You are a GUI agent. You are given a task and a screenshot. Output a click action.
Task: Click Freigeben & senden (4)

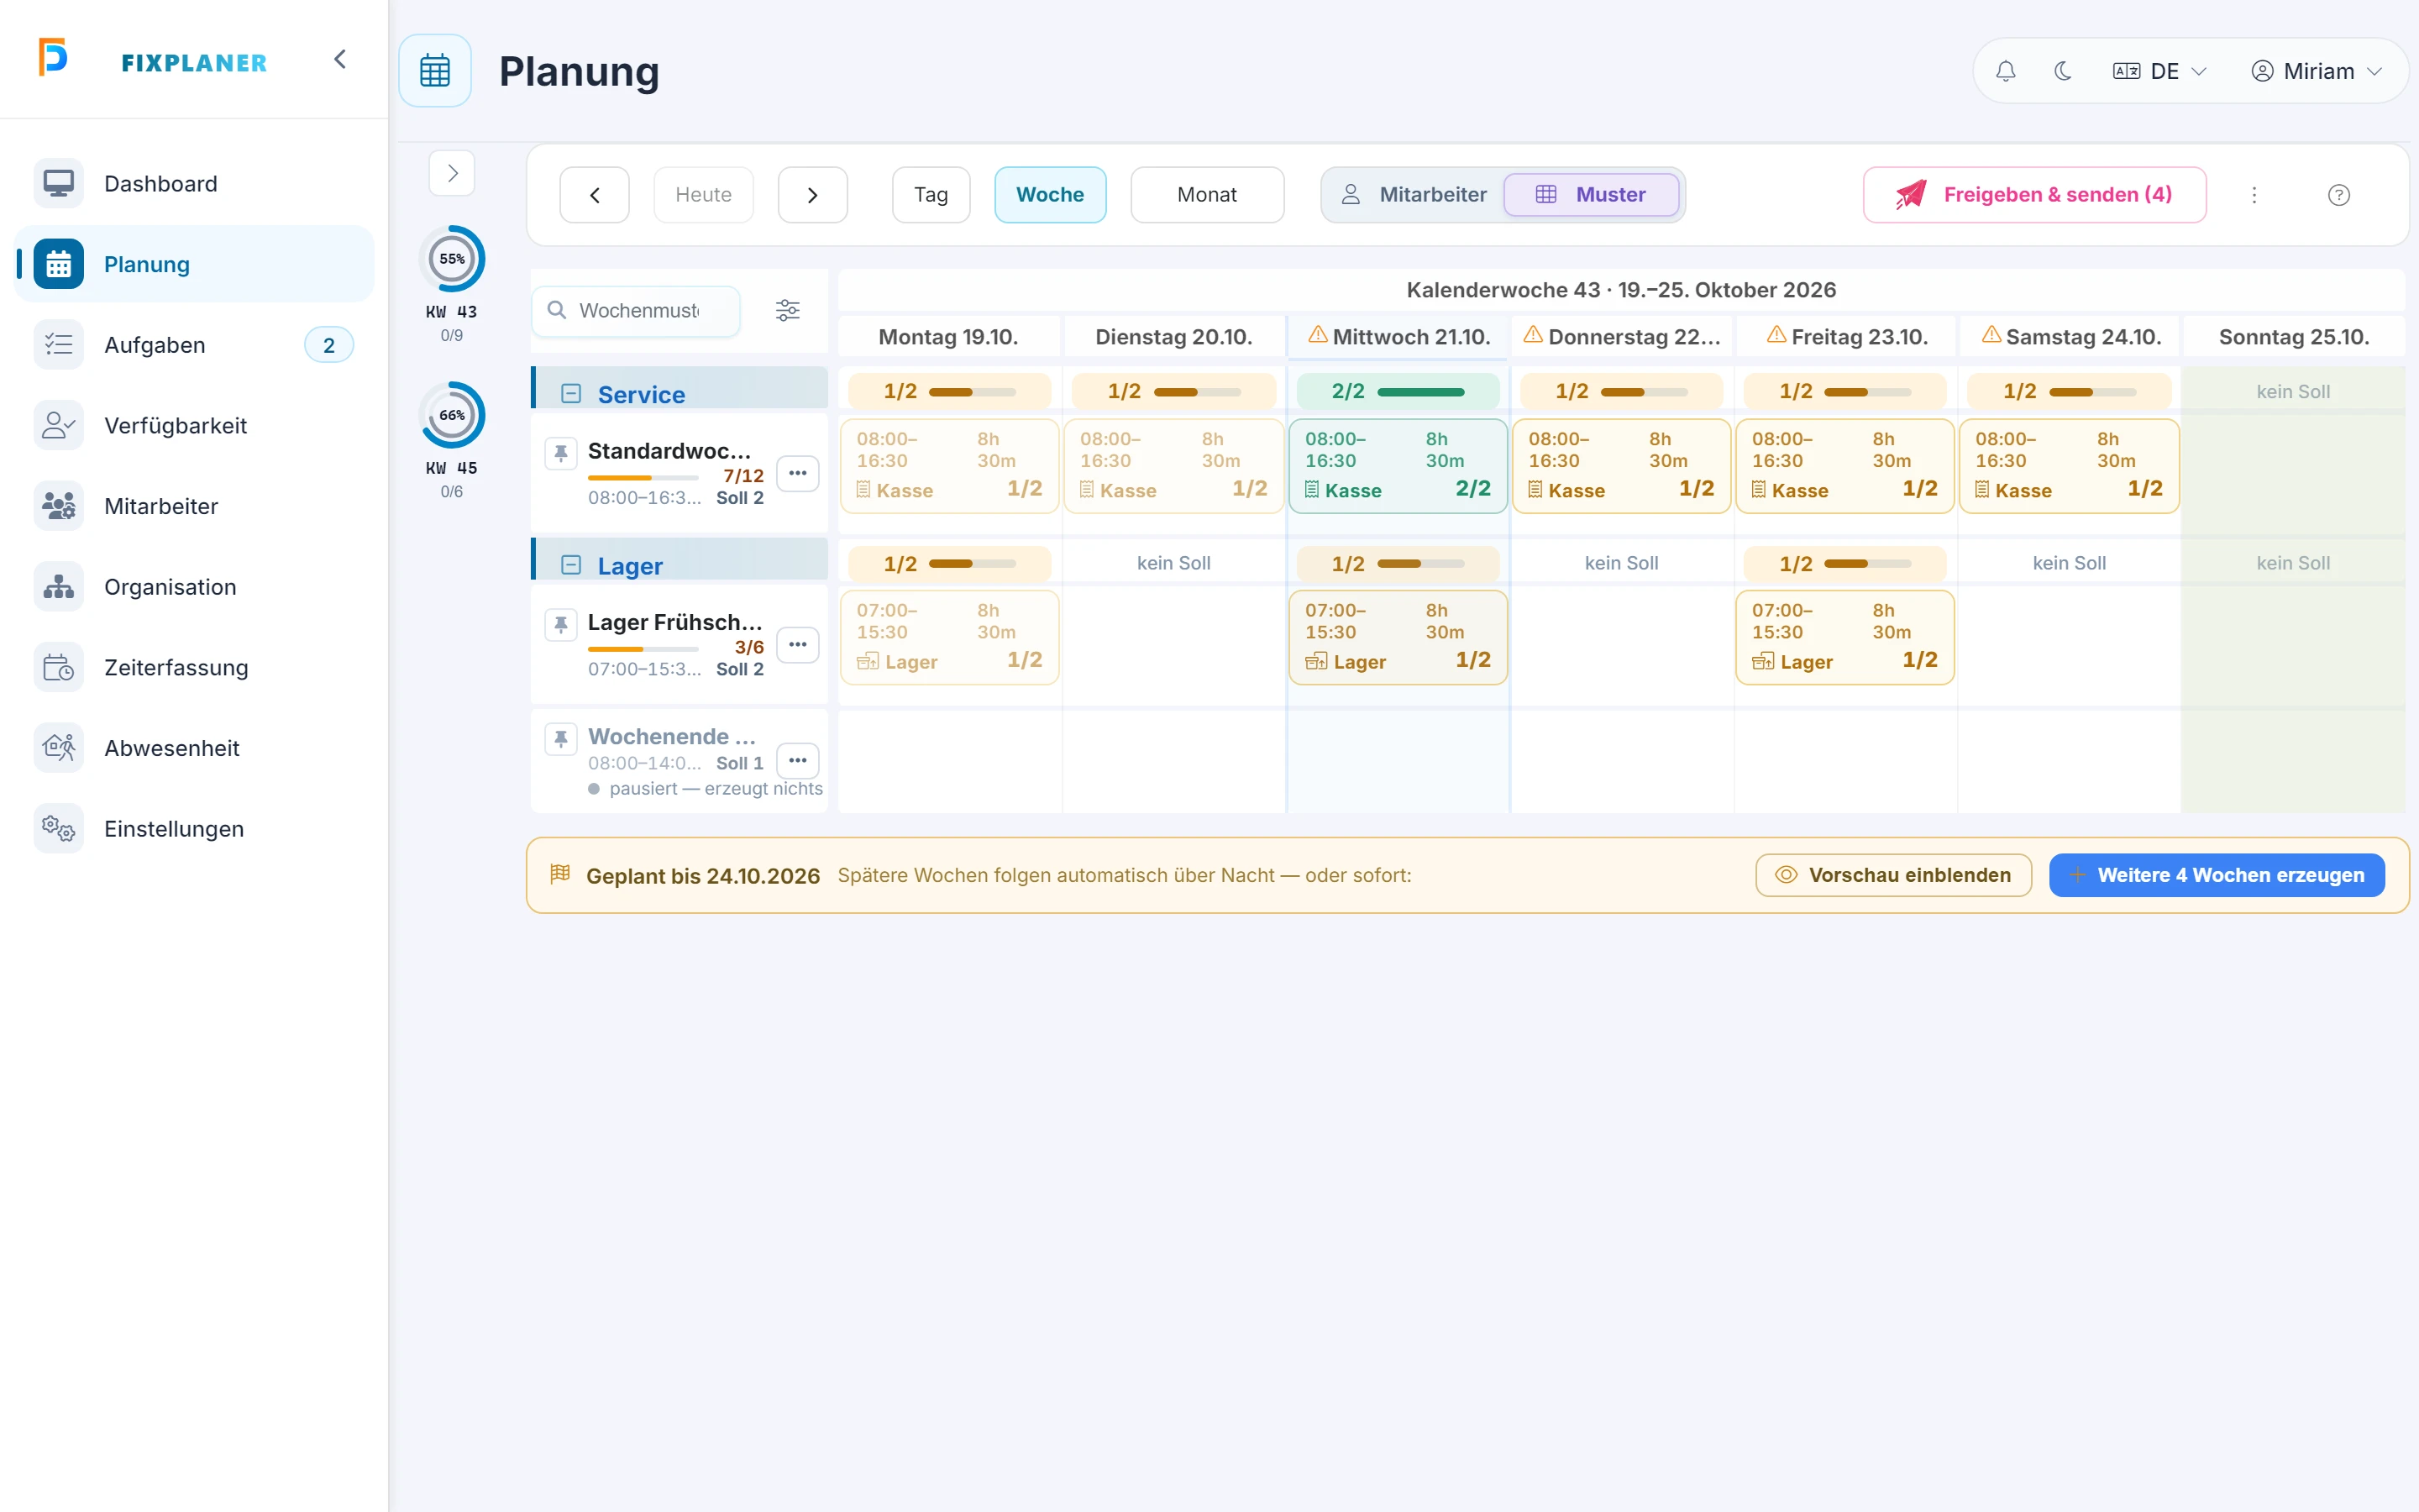[x=2034, y=195]
